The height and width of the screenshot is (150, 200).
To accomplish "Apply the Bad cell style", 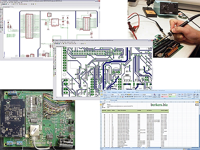I will (x=165, y=97).
